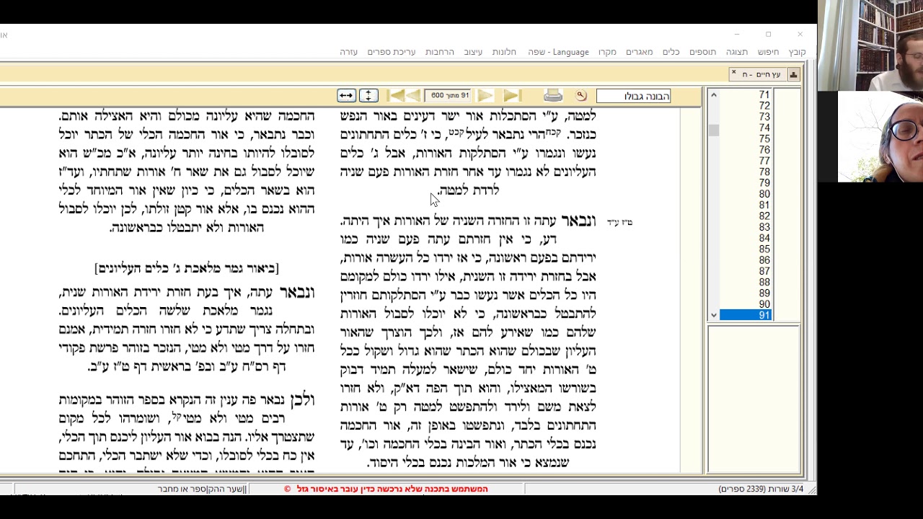Click the fit-width horizontal arrows icon
This screenshot has height=519, width=923.
(x=346, y=96)
